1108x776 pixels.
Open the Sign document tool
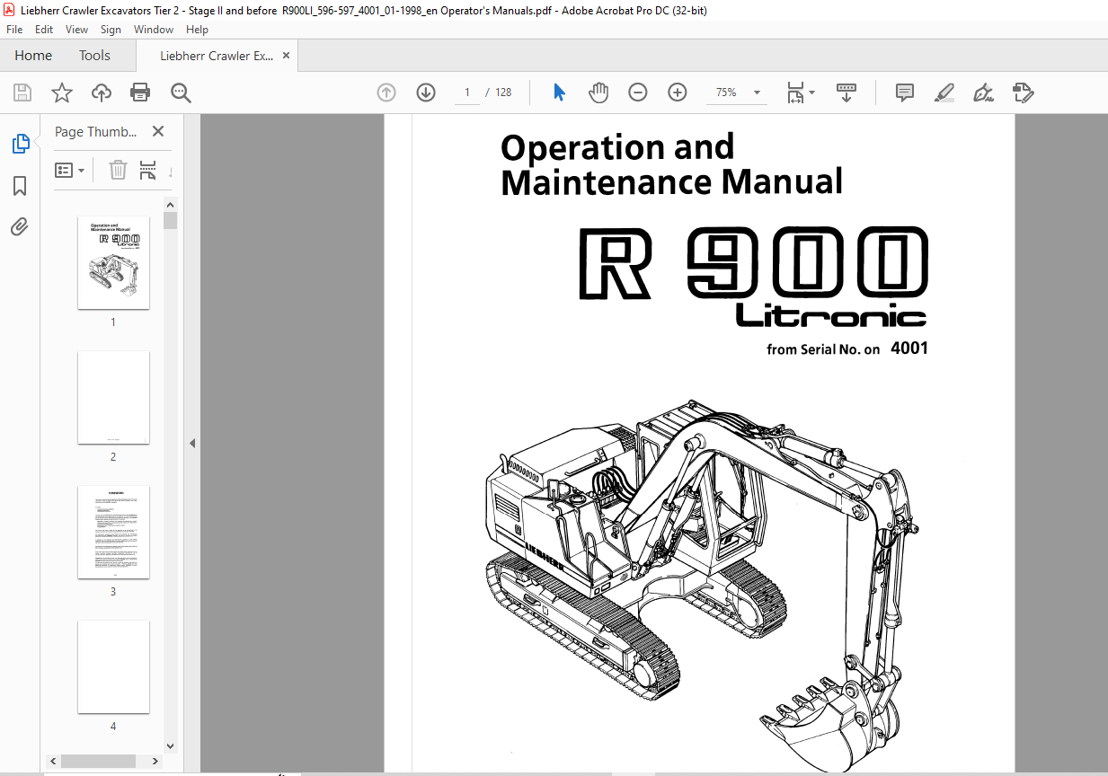[x=984, y=93]
